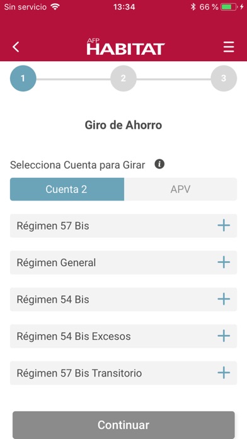
Task: Expand Régimen 54 Bis Excesos plus
Action: pyautogui.click(x=224, y=336)
